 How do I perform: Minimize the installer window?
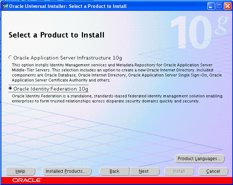click(211, 6)
